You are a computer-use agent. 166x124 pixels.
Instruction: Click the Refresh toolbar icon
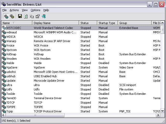(x=26, y=16)
